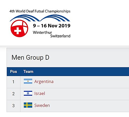Click the Israel flag icon

[x=28, y=93]
